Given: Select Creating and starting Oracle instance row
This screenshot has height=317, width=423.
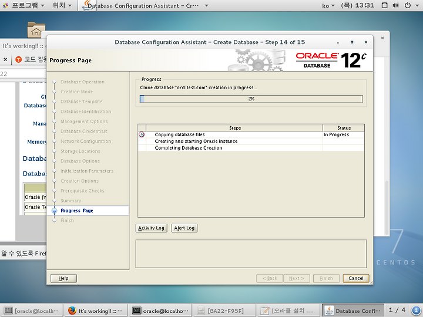Looking at the screenshot, I should click(x=251, y=141).
